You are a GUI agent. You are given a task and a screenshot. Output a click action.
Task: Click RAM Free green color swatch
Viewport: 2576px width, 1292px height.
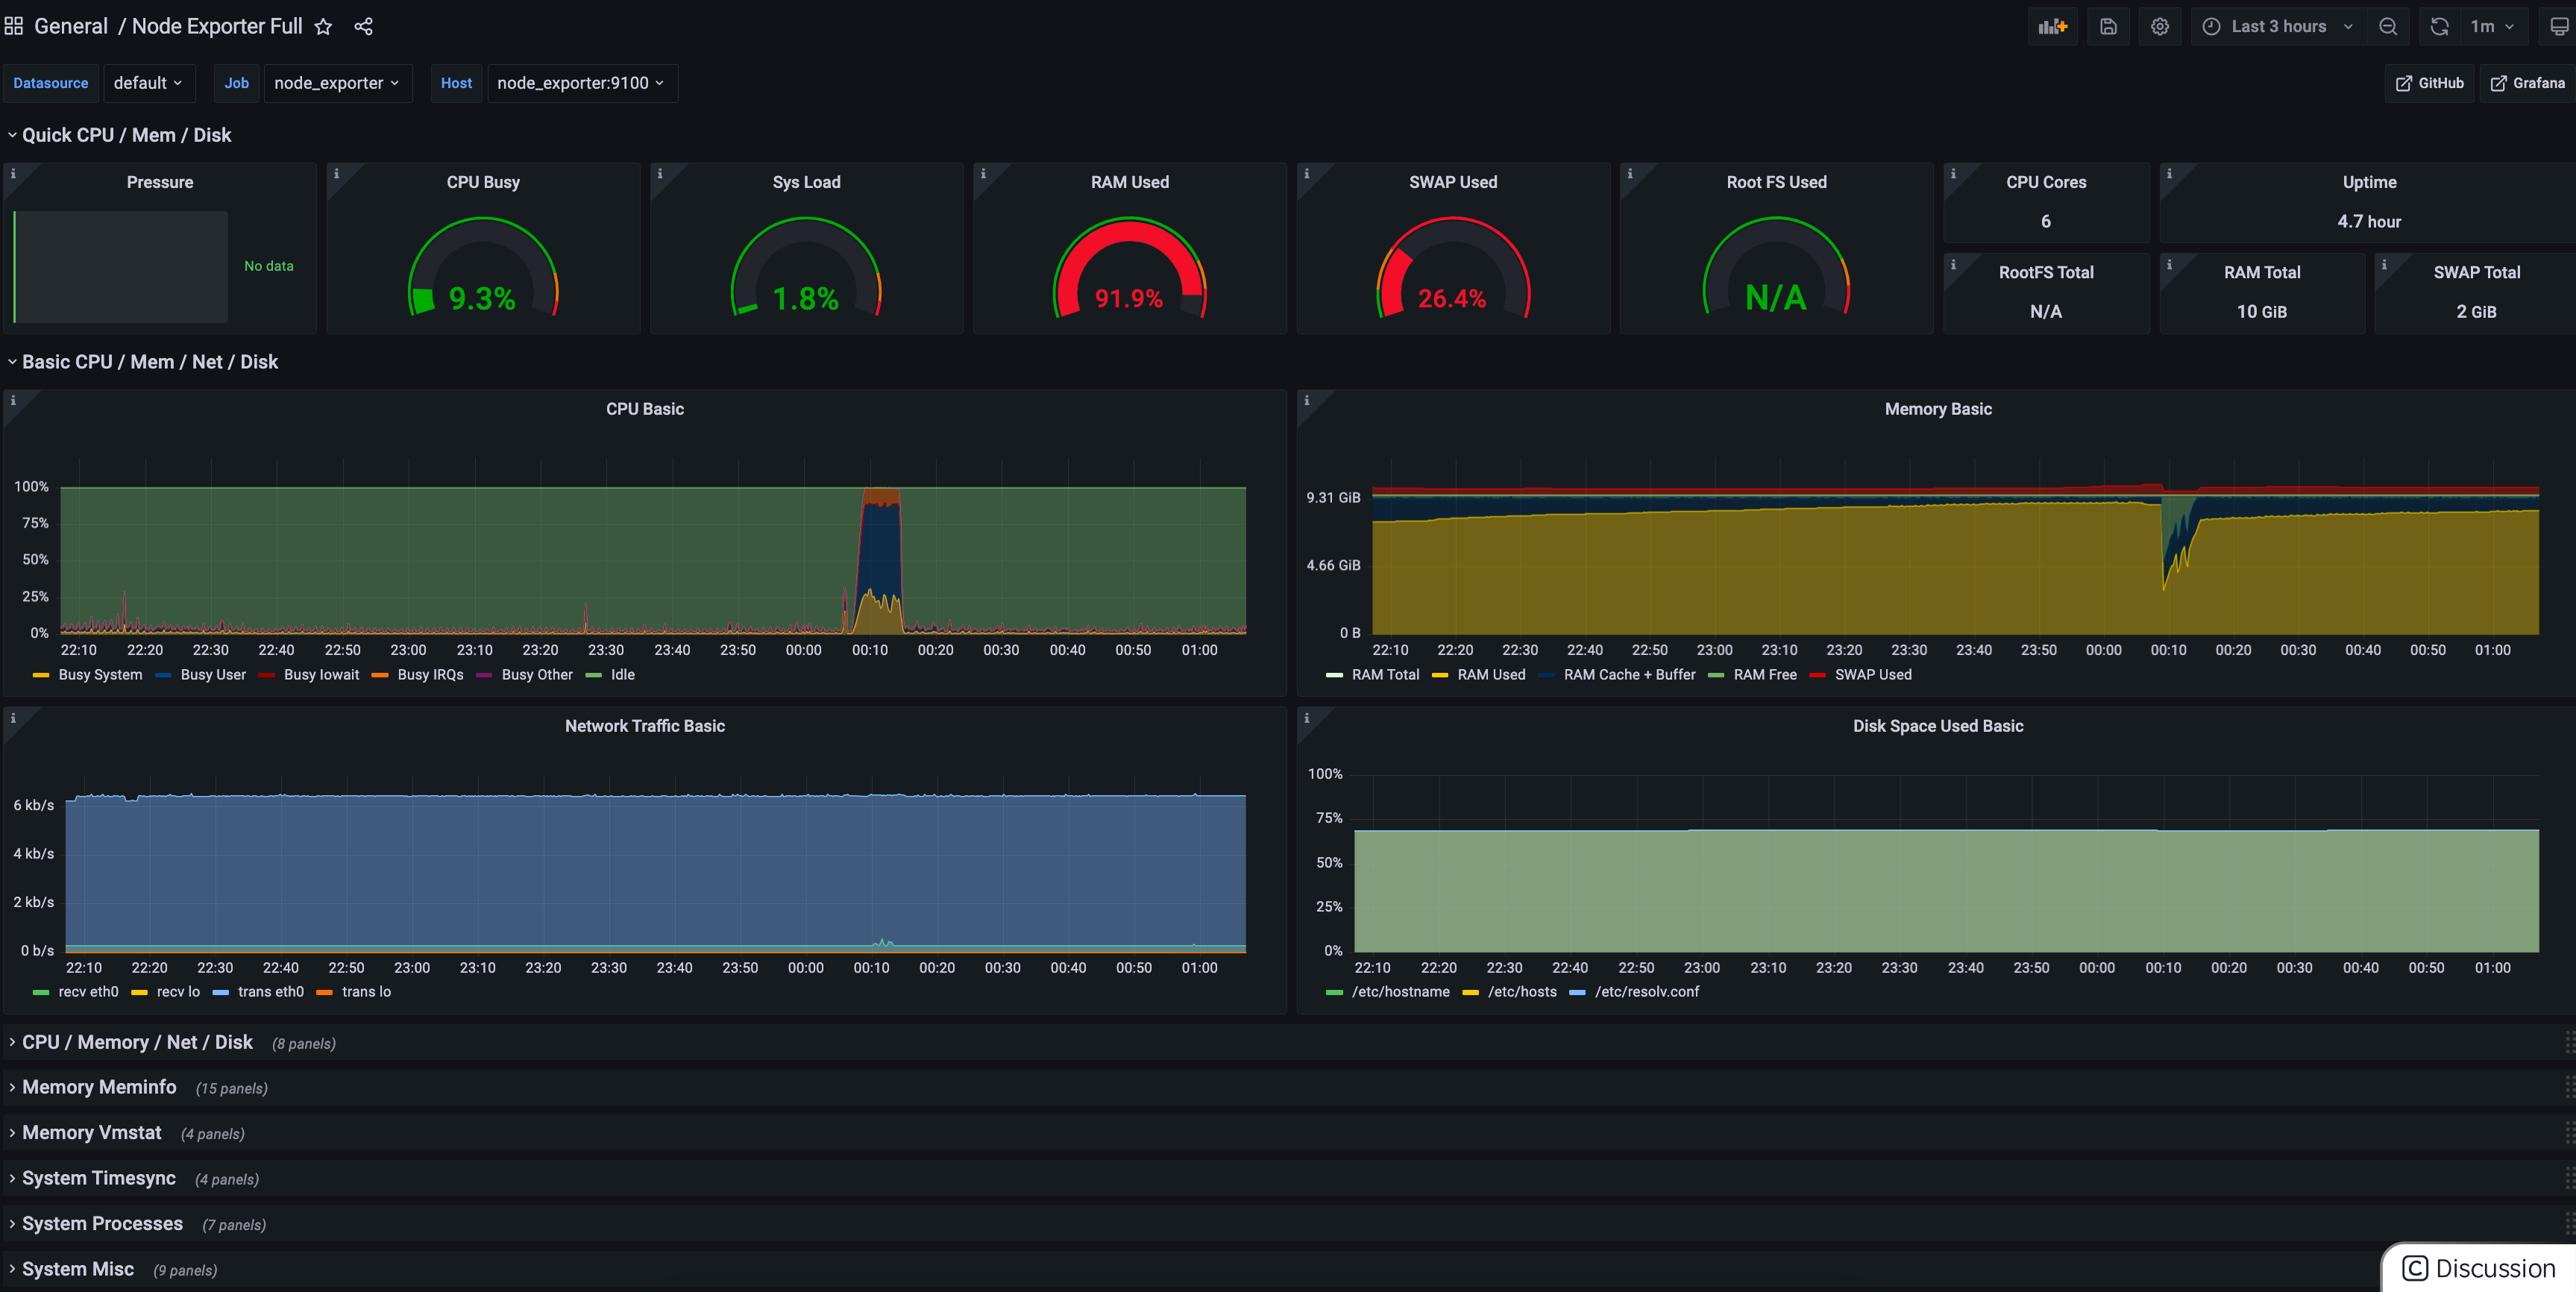click(x=1716, y=676)
